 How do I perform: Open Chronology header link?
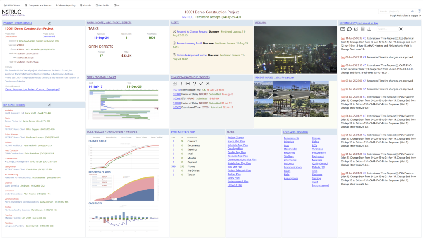pyautogui.click(x=359, y=23)
